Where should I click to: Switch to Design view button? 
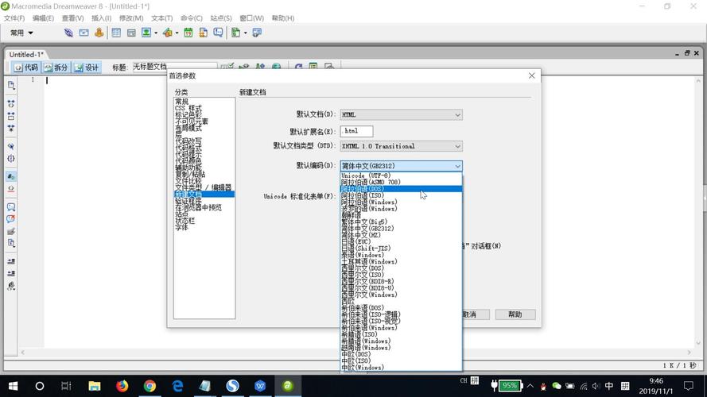tap(87, 67)
